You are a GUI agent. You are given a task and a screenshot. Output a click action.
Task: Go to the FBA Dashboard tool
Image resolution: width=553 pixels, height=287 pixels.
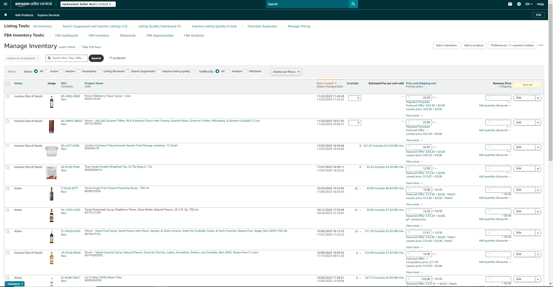67,35
